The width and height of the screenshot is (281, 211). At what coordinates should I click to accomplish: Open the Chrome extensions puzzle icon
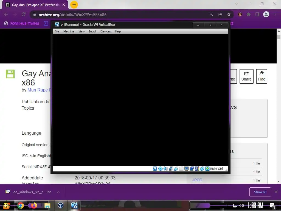tap(249, 14)
